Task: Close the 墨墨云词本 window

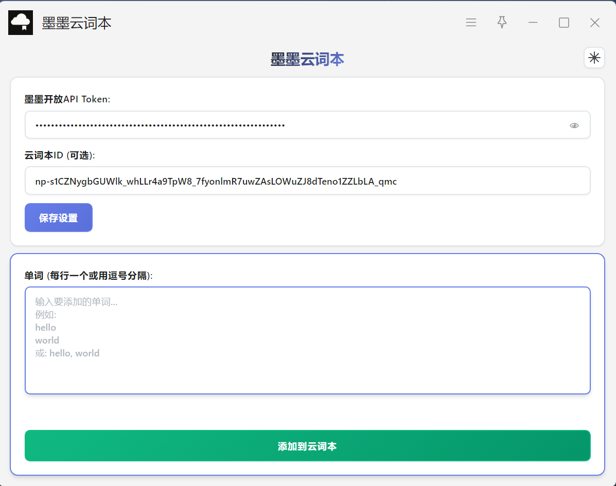Action: click(x=595, y=23)
